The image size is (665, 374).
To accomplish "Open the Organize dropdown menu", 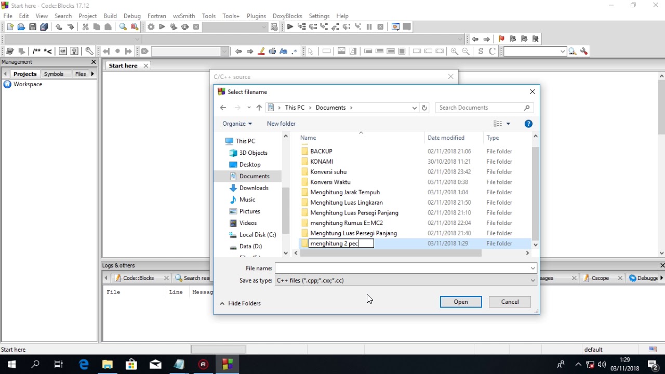I will (x=237, y=124).
